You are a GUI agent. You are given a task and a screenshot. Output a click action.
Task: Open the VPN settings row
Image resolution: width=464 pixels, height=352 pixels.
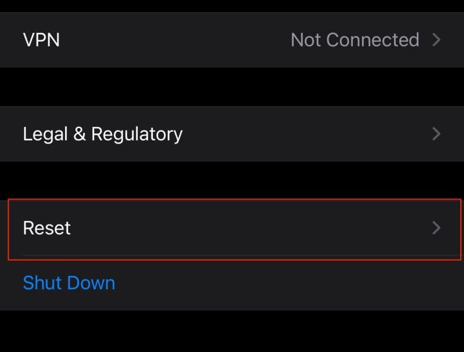click(232, 40)
